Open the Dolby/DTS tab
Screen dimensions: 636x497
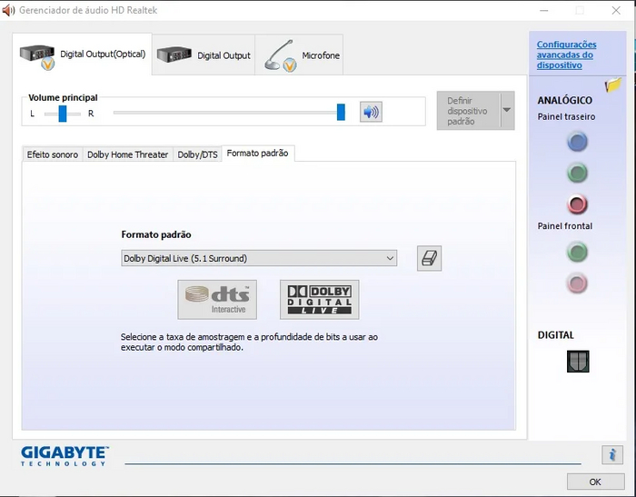(197, 154)
